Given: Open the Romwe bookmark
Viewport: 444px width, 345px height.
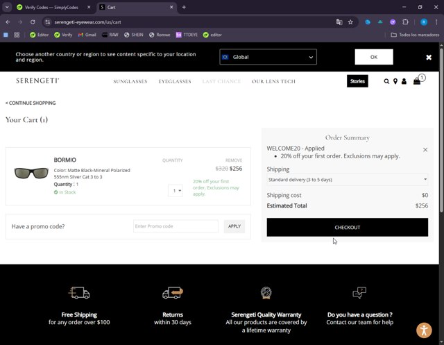Looking at the screenshot, I should click(160, 35).
